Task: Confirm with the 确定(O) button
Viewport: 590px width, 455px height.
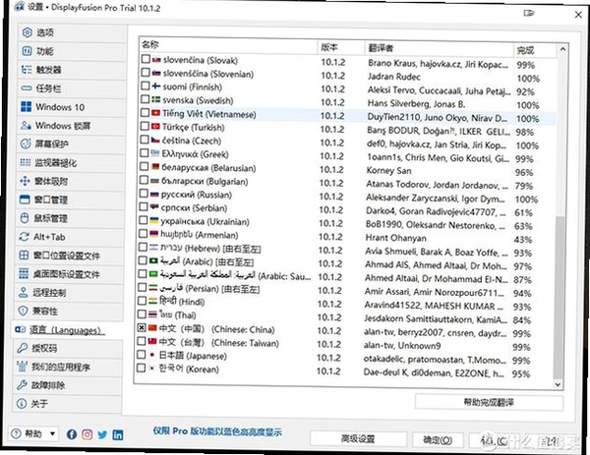Action: [x=438, y=440]
